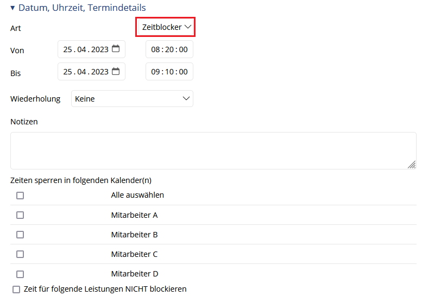Open calendar picker for Bis date
Image resolution: width=428 pixels, height=302 pixels.
coord(116,71)
